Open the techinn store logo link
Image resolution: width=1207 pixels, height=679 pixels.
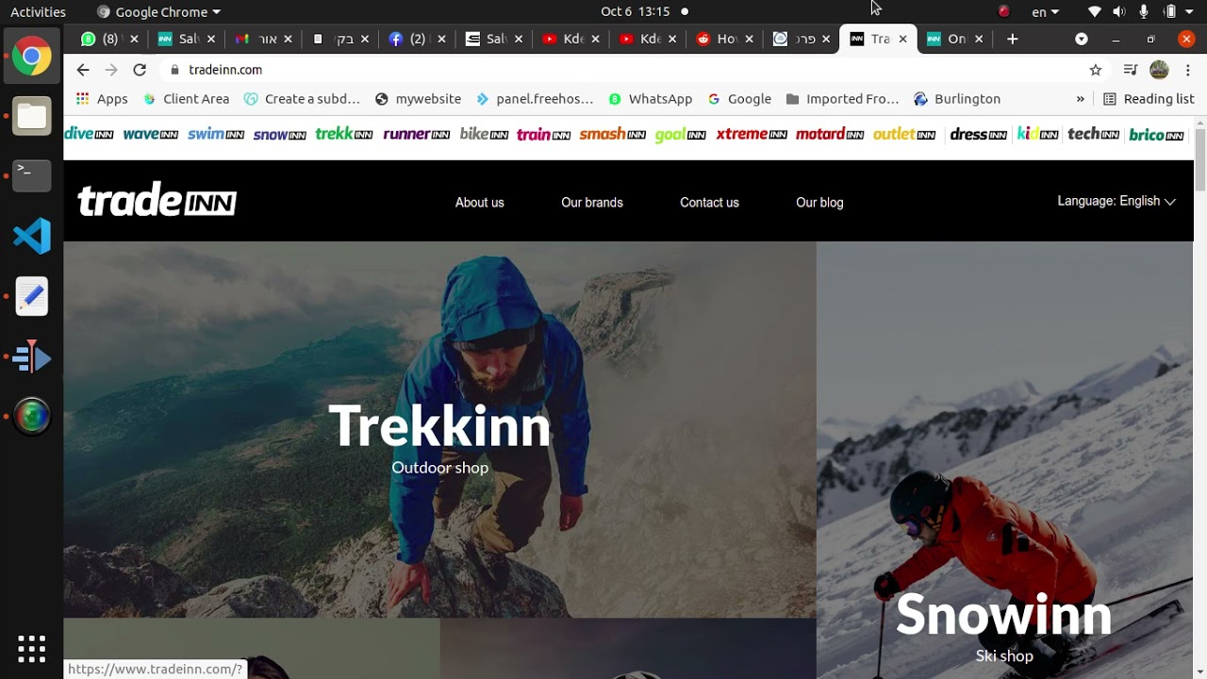pyautogui.click(x=1093, y=135)
